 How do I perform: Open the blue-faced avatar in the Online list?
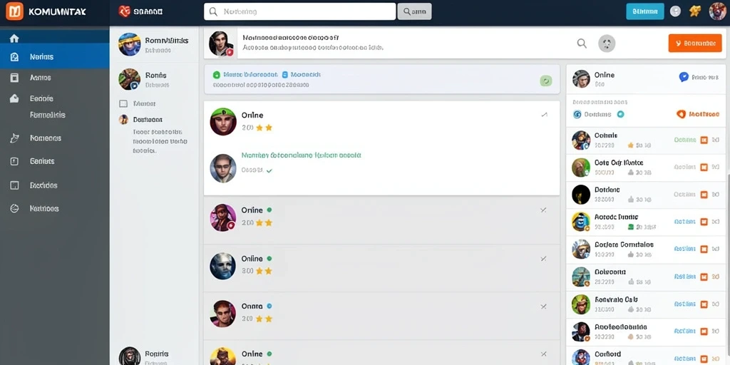click(x=222, y=266)
